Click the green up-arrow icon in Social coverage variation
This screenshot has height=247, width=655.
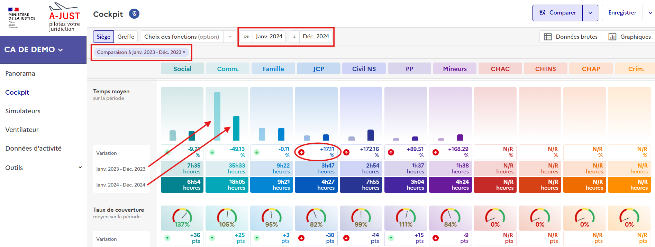pos(167,238)
